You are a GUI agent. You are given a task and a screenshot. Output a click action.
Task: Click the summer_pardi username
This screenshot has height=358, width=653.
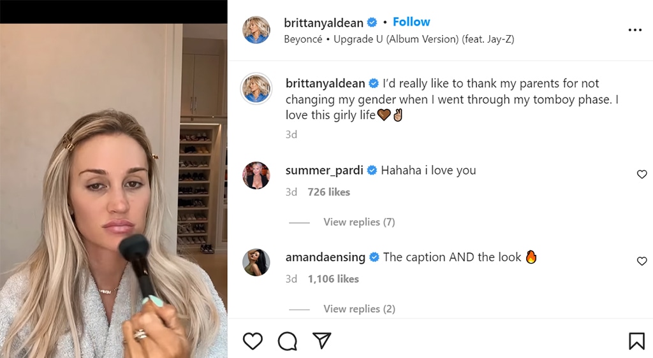[x=324, y=171]
